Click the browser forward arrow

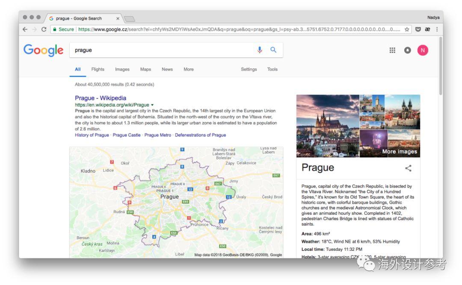[35, 29]
